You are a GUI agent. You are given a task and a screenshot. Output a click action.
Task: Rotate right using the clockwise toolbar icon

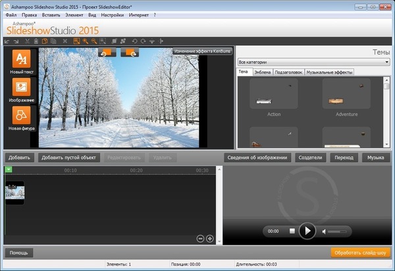point(144,41)
